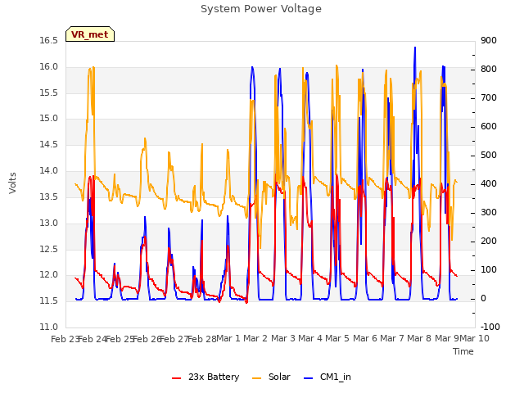
Task: Click the 16.0 left axis tick label
Action: pos(49,67)
